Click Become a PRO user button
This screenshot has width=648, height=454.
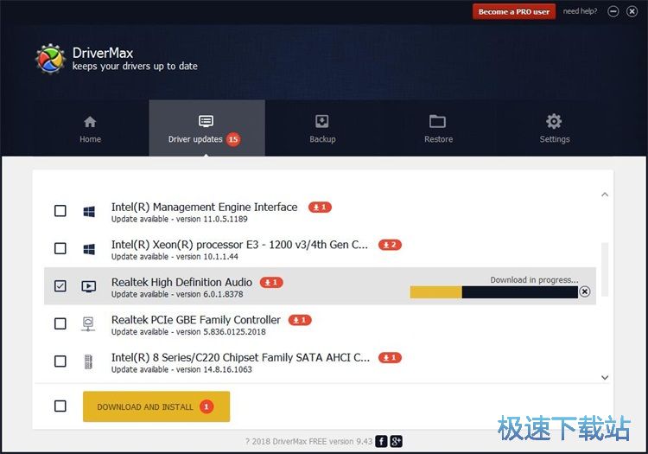[x=514, y=11]
